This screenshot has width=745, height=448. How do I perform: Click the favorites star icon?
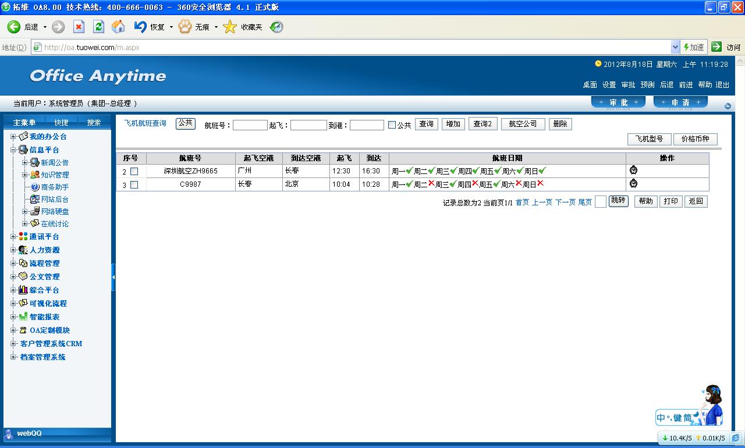coord(230,27)
